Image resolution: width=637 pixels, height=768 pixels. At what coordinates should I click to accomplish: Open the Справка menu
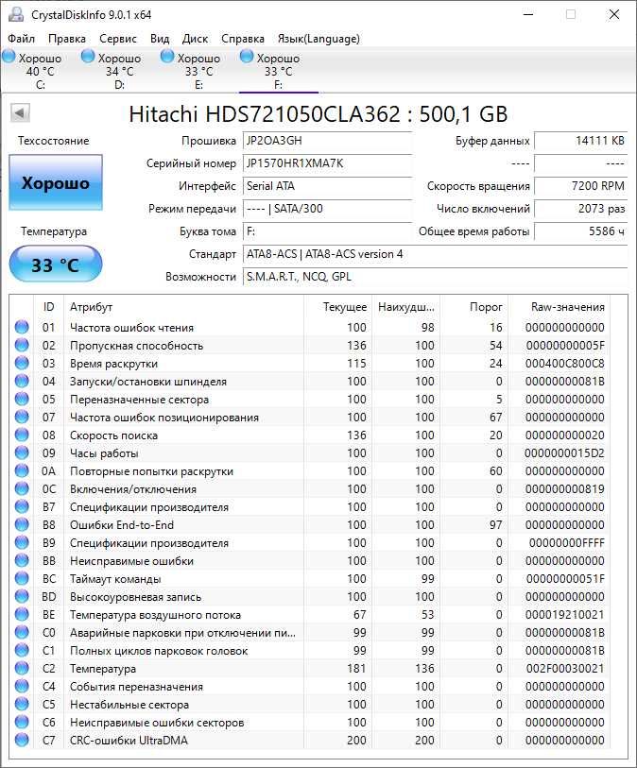pyautogui.click(x=243, y=39)
